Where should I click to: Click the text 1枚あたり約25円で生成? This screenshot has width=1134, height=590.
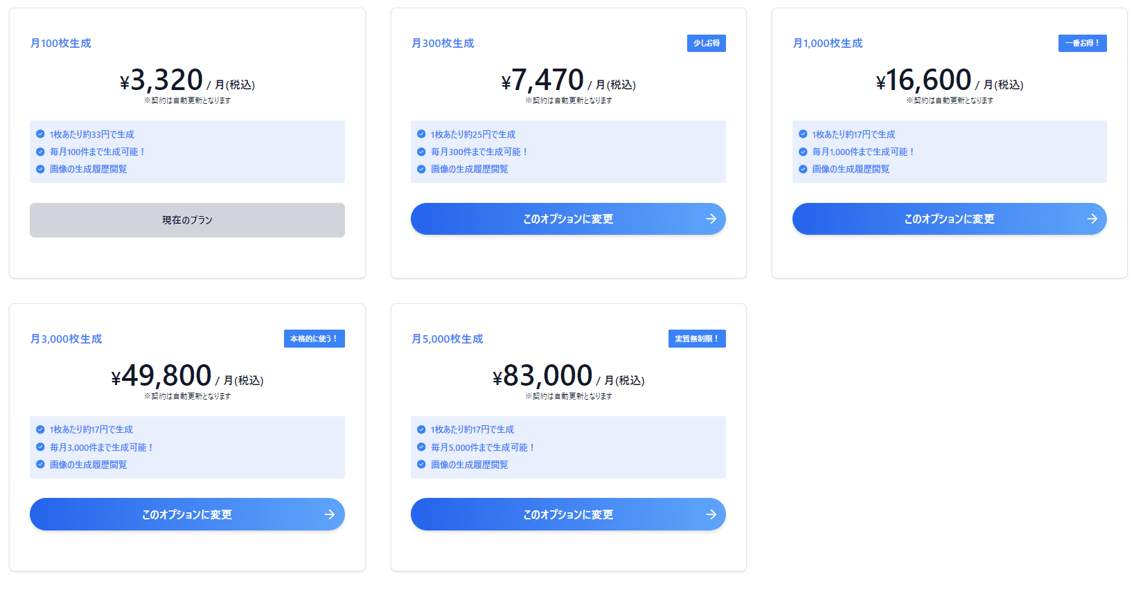tap(473, 134)
